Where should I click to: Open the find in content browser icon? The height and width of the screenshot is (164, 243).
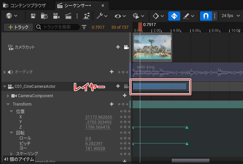click(44, 16)
